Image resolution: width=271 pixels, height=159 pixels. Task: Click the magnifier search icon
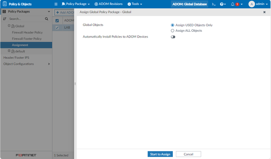tap(46, 19)
